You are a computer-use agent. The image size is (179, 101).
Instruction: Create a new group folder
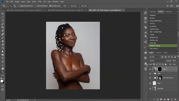pos(168,99)
